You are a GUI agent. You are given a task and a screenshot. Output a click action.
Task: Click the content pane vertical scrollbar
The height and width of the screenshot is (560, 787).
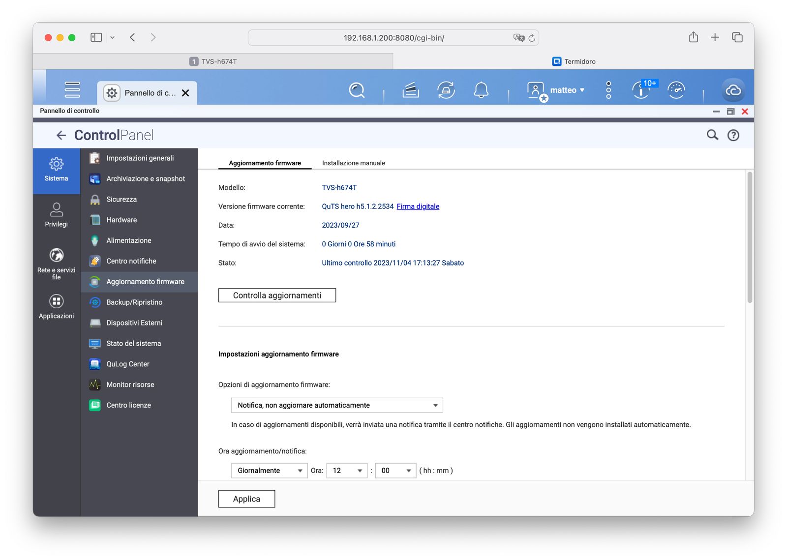click(x=750, y=237)
